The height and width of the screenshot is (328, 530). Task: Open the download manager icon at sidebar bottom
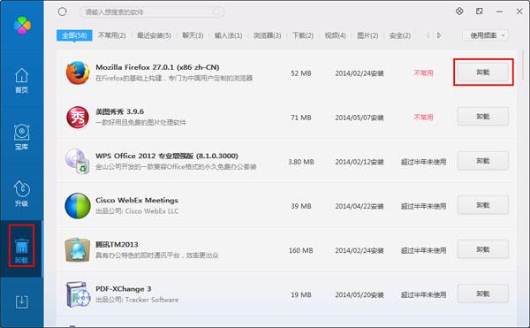tap(21, 301)
